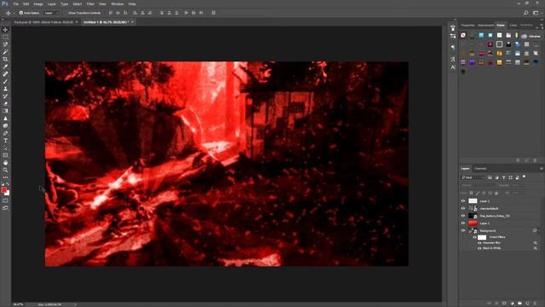Open the Styles panel flyout menu
This screenshot has height=307, width=545.
542,26
